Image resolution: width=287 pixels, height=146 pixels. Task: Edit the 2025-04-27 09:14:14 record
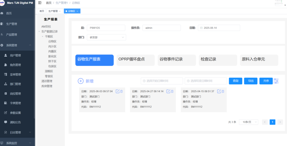coord(168,91)
